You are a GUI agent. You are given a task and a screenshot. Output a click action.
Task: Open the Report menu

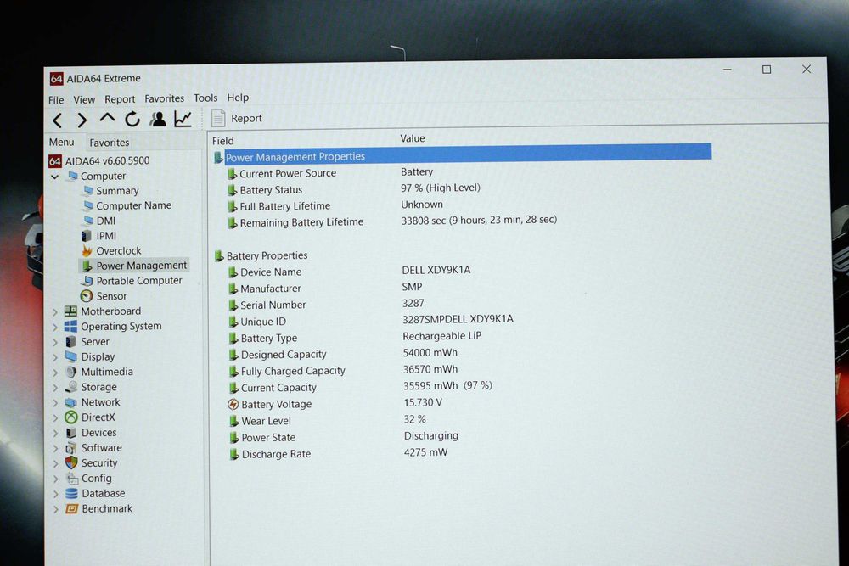[120, 99]
